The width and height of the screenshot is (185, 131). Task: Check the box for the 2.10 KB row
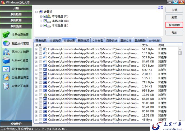[41, 74]
